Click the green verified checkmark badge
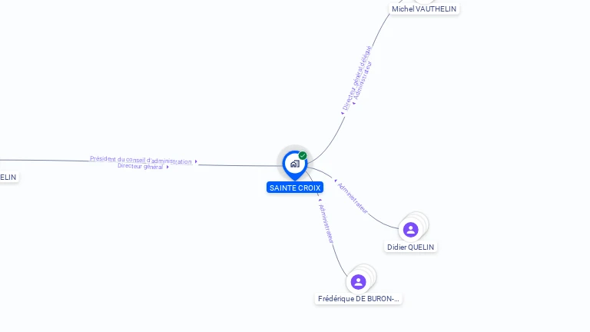Screen dimensions: 590x332 303,155
